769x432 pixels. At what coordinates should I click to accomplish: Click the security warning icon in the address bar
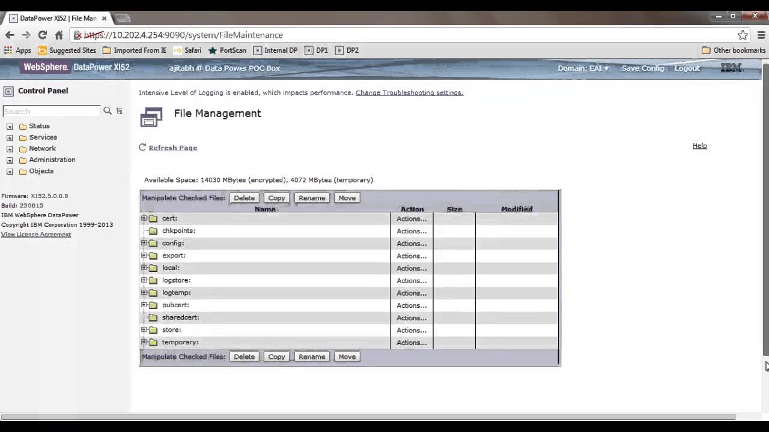pyautogui.click(x=78, y=35)
